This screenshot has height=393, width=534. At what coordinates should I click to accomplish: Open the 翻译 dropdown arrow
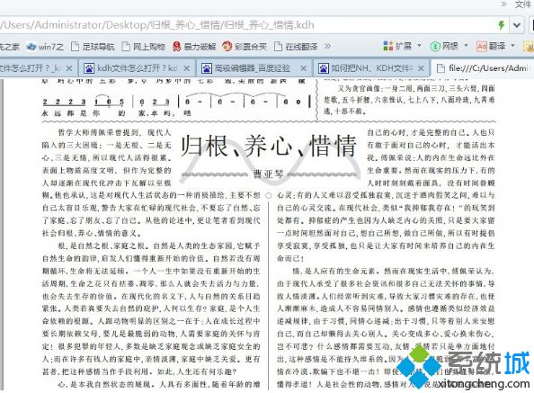[512, 46]
